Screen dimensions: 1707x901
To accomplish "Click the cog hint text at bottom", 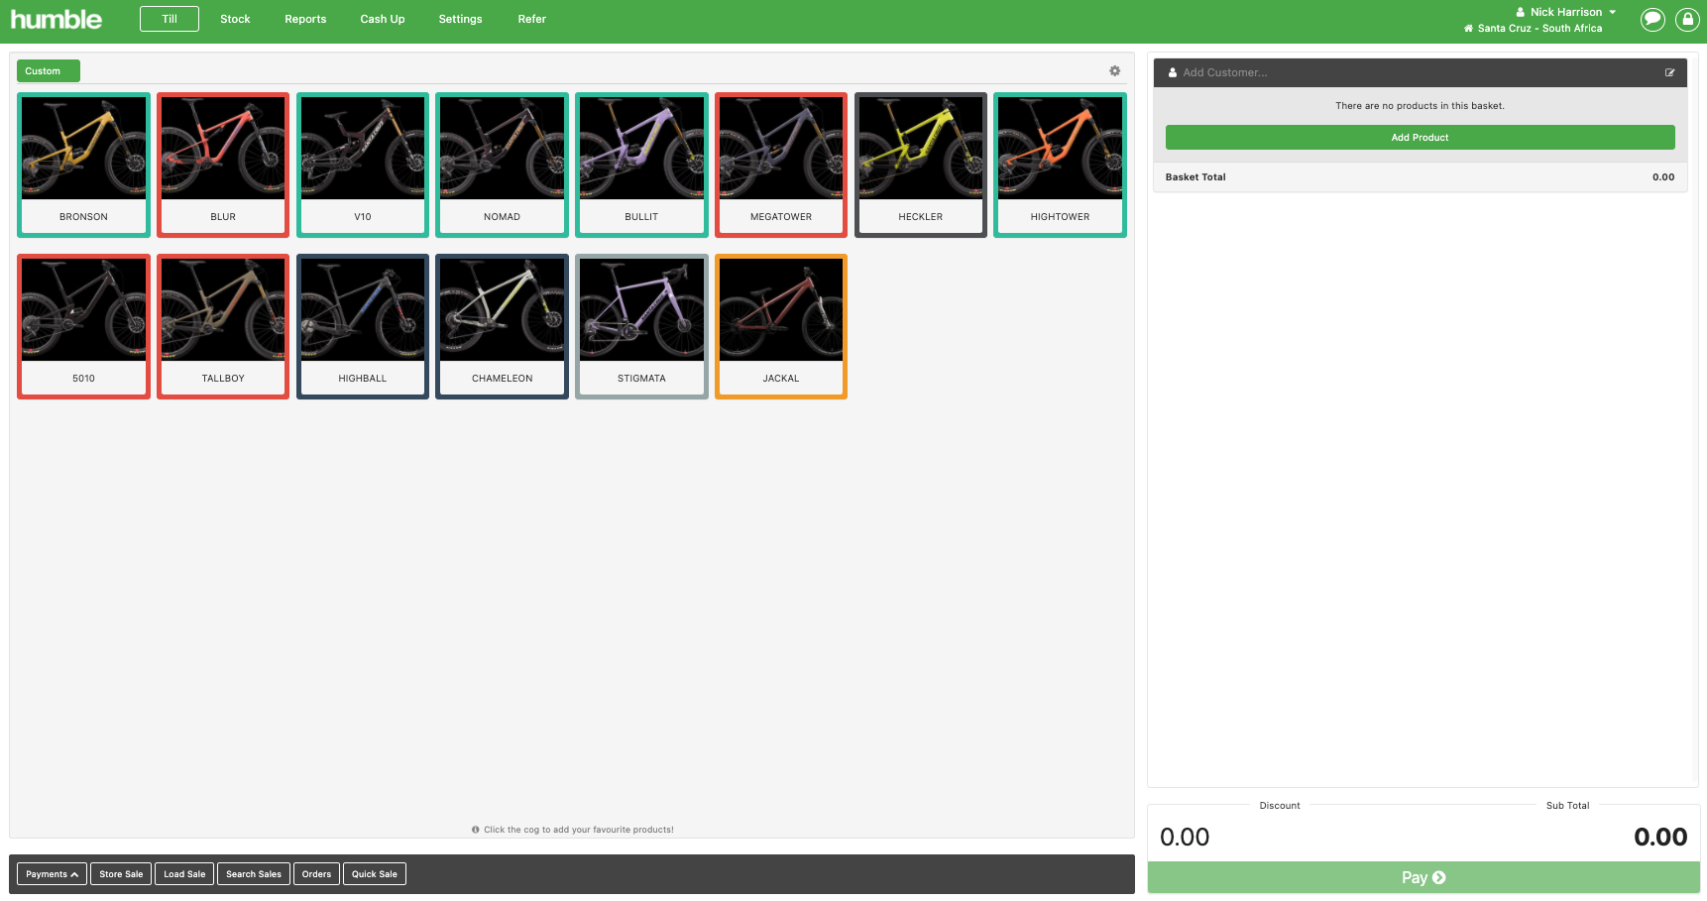I will click(x=573, y=830).
